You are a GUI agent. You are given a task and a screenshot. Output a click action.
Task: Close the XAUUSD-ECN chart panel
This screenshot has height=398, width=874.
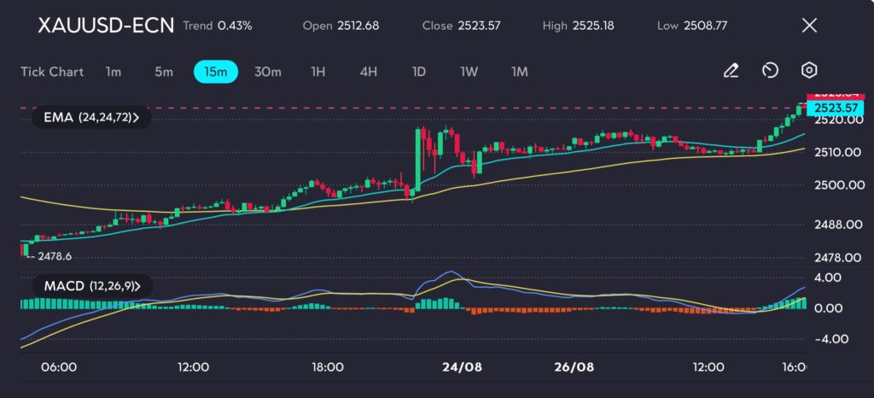(809, 26)
